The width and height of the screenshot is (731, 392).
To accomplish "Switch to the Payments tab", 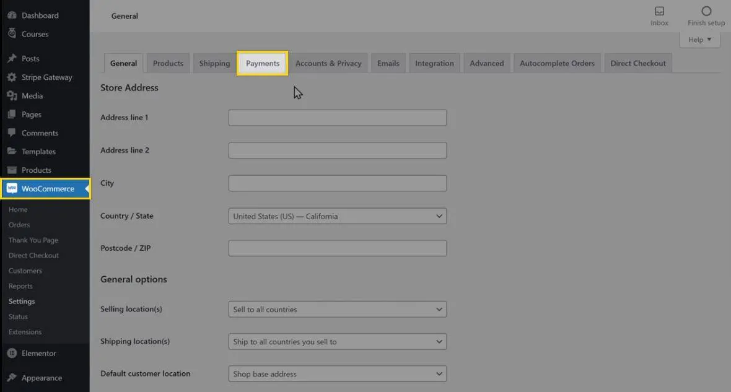I will tap(263, 63).
